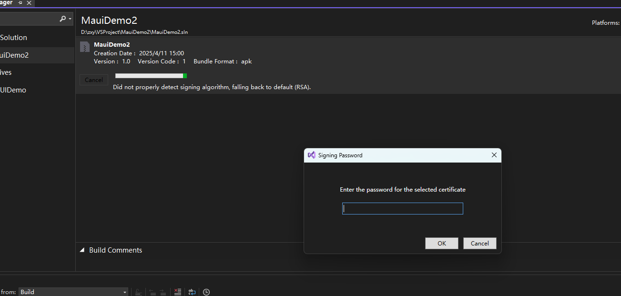
Task: Click the 'Did not properly detect signing algorithm' message
Action: [212, 87]
